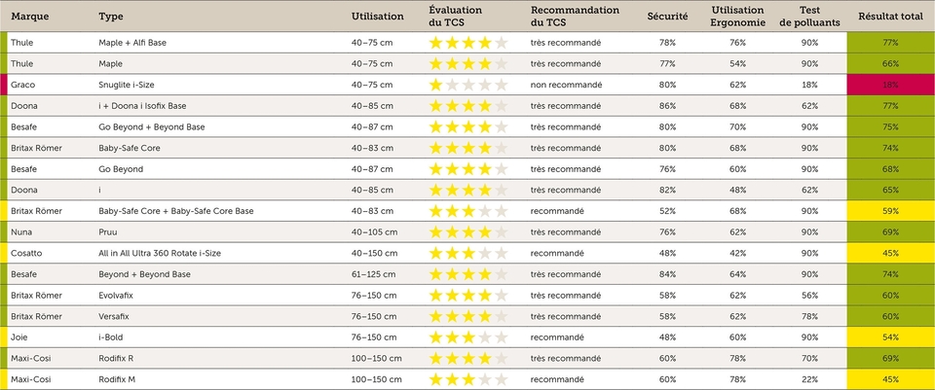Select the Go Beyond + Beyond Base type
This screenshot has height=390, width=935.
(x=152, y=126)
